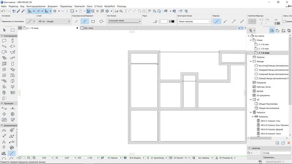
Task: Open the line type dropdown
Action: (124, 21)
